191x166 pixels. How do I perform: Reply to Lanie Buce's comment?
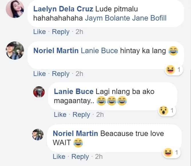click(81, 115)
